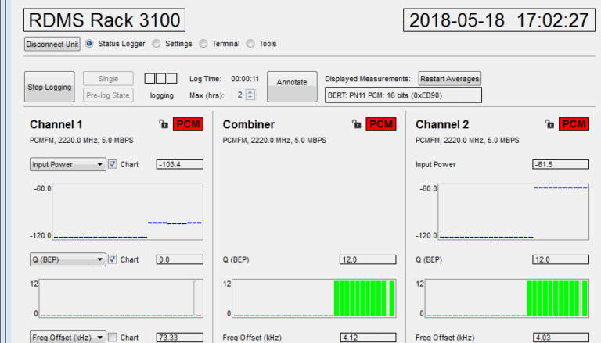The width and height of the screenshot is (601, 343).
Task: Click Channel 2 Input Power value -61.5
Action: tap(561, 164)
